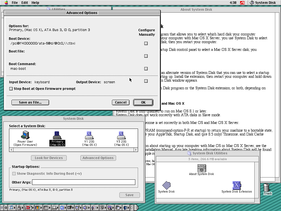Click the control strip's left scroll arrow
Screen dimensions: 281x211
pos(6,208)
